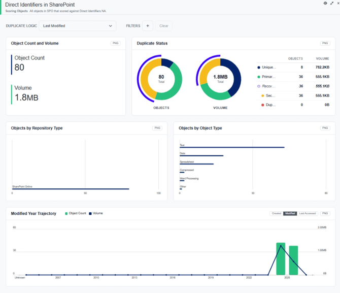Switch trajectory to Last Accessed tab
This screenshot has width=340, height=293.
coord(307,213)
